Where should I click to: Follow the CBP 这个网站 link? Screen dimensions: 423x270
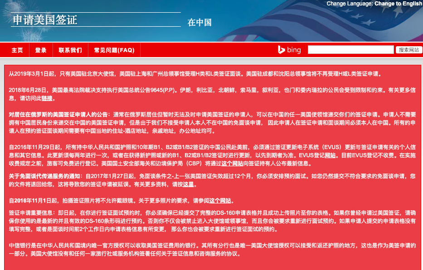[232, 163]
